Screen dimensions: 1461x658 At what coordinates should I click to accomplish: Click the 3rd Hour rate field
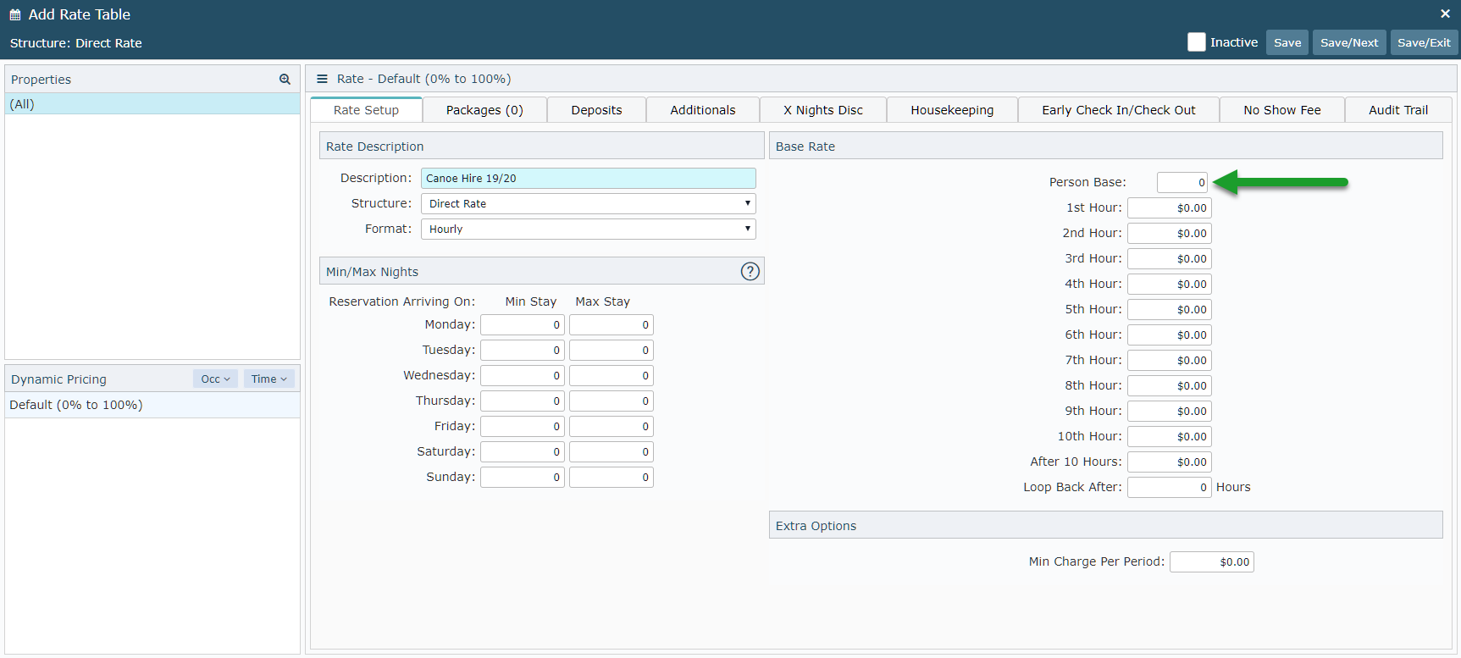1170,258
